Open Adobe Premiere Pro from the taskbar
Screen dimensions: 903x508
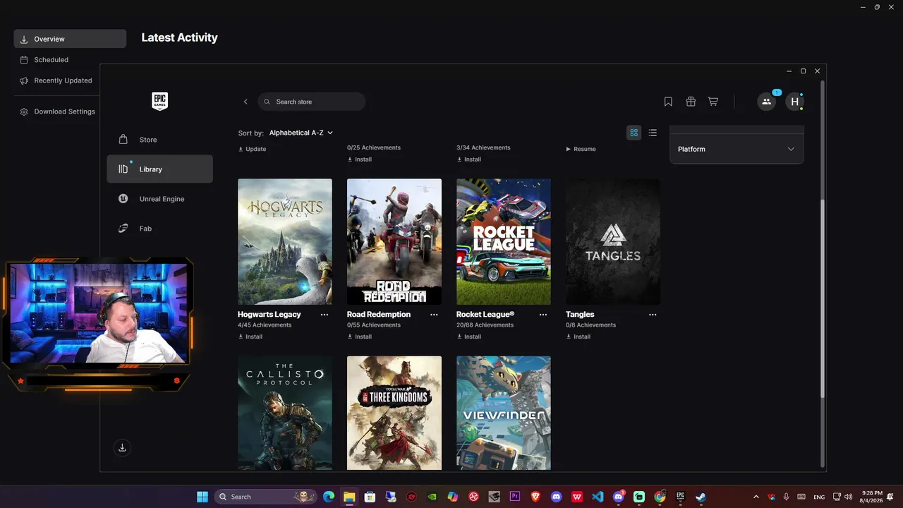(x=515, y=497)
